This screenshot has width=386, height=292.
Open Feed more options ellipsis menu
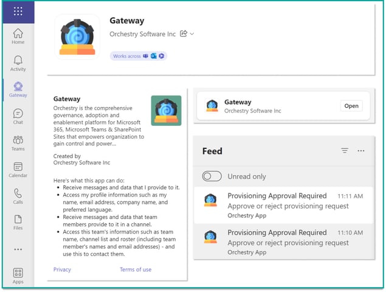[361, 151]
